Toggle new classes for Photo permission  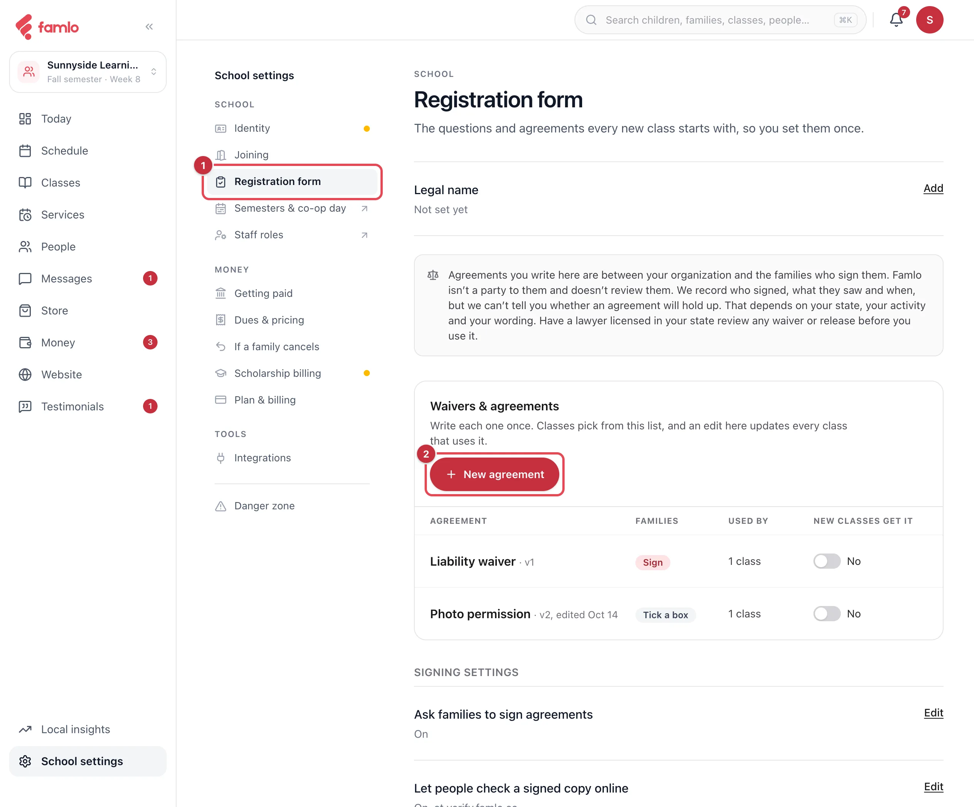click(x=827, y=614)
